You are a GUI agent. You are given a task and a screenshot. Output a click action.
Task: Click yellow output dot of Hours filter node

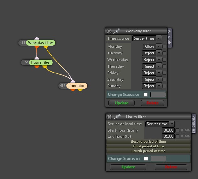(45, 66)
